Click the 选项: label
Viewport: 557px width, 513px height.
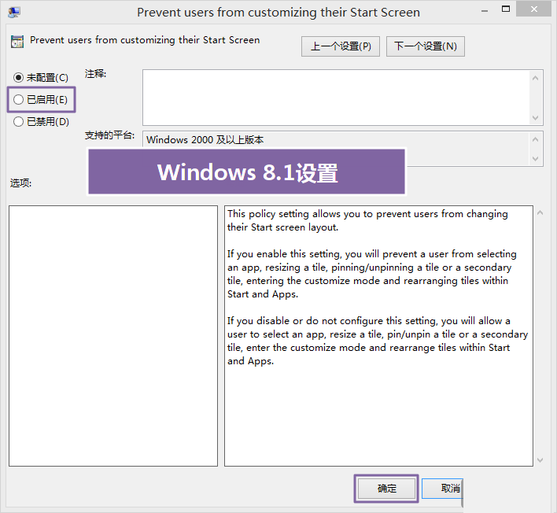click(20, 183)
